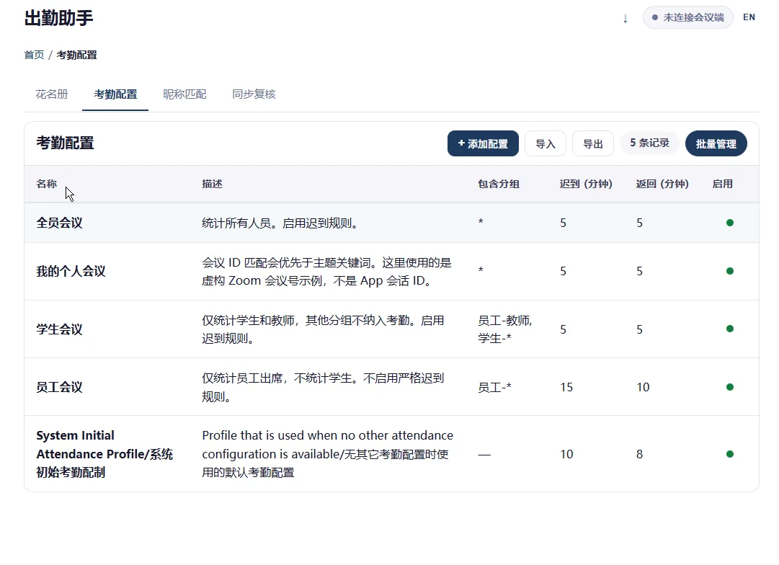
Task: Open 批量管理 batch management
Action: point(716,143)
